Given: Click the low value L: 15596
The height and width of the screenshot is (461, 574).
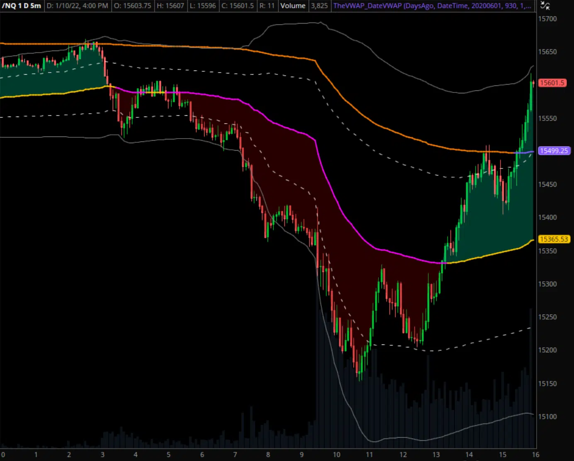Looking at the screenshot, I should 203,6.
